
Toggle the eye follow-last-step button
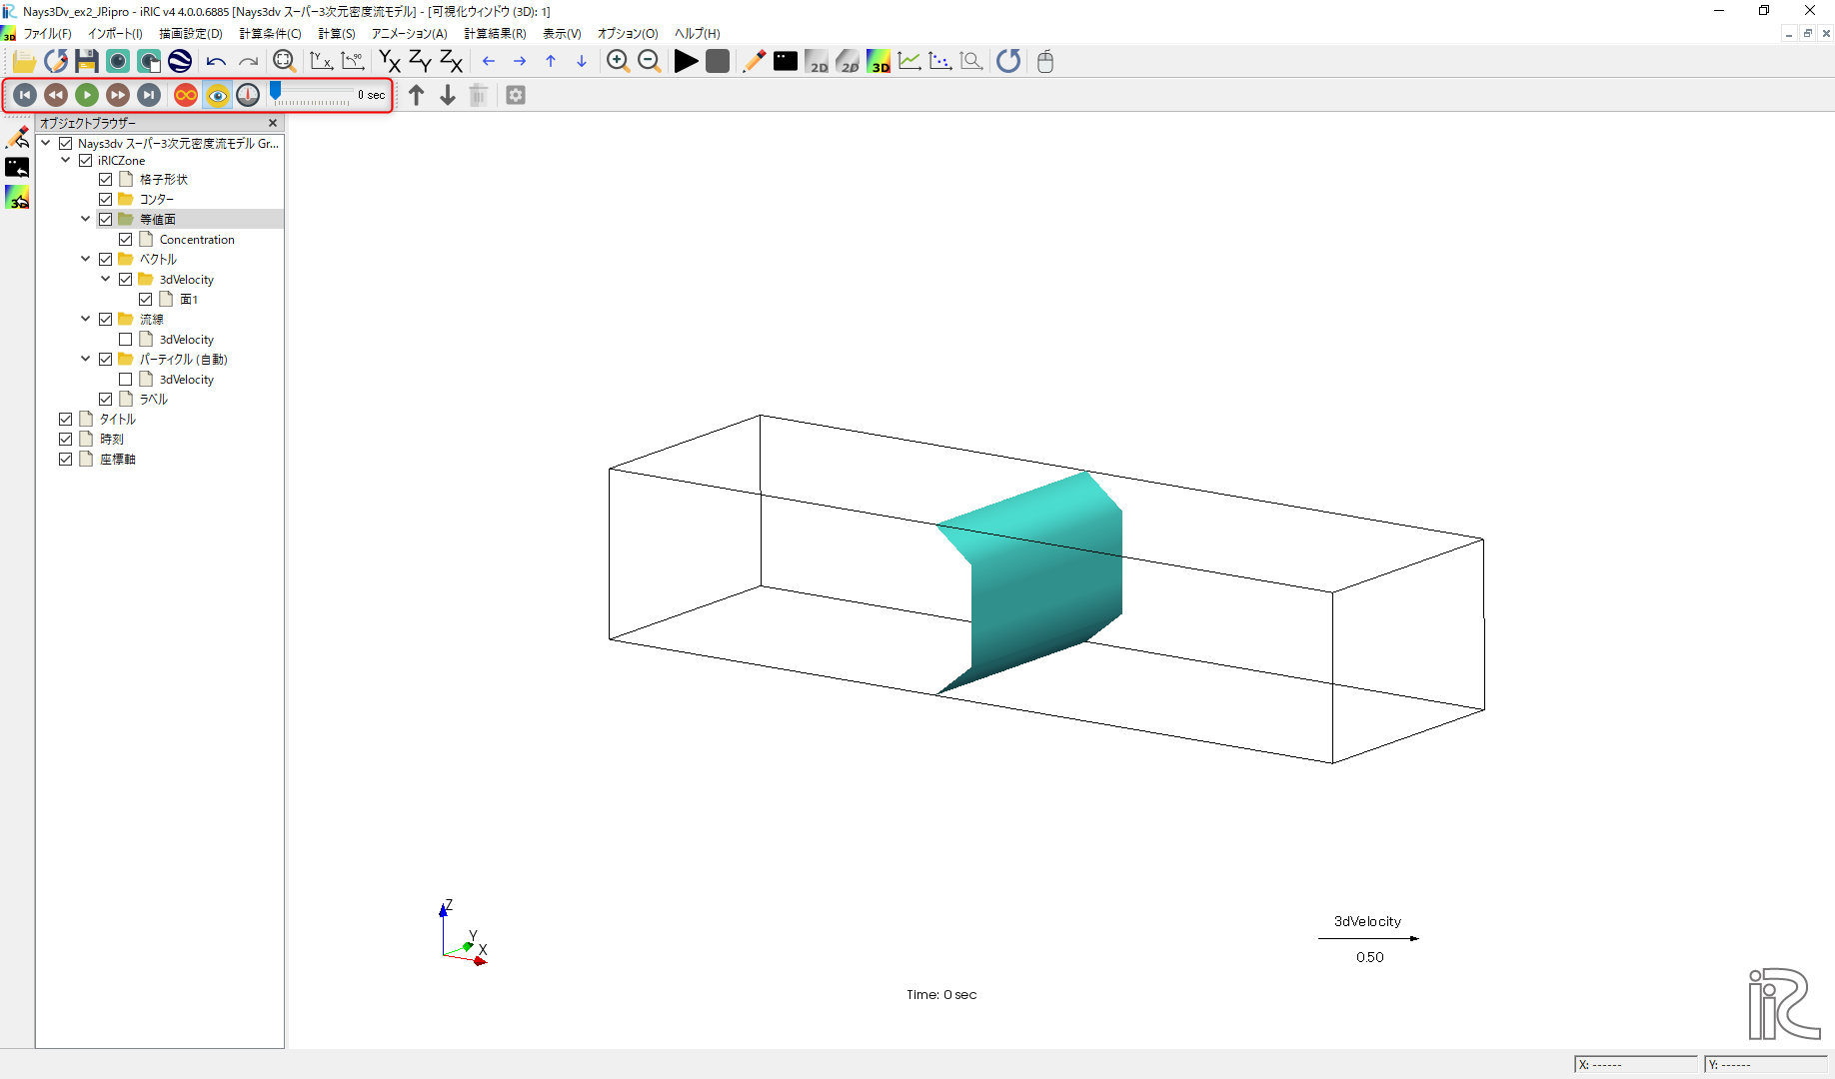coord(217,95)
